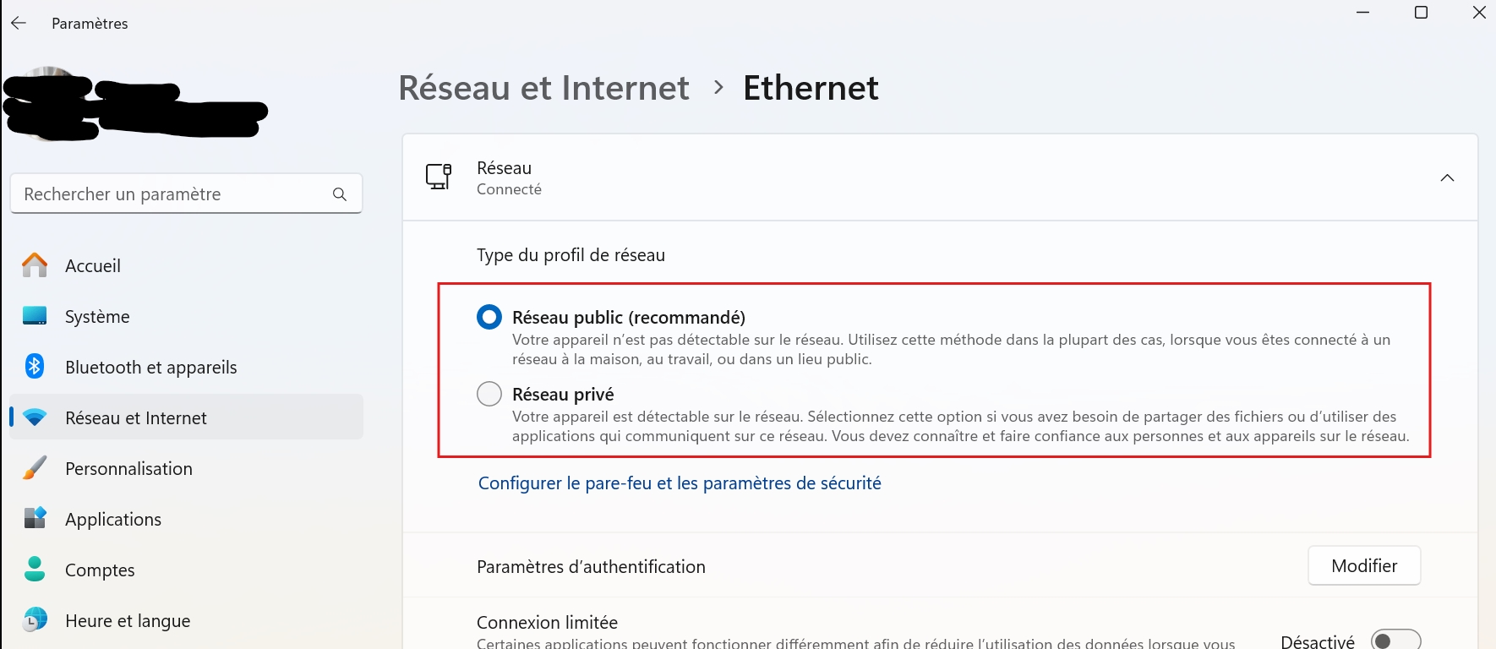Click the breadcrumb chevron after Réseau et Internet
1496x649 pixels.
click(718, 87)
